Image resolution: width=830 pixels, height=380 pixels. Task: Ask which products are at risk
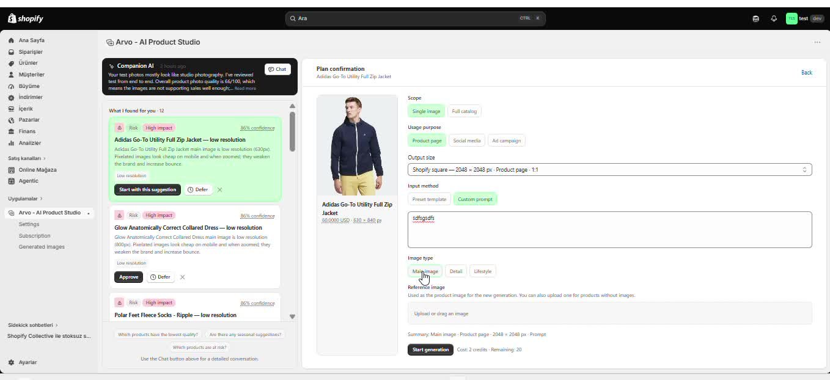(200, 347)
